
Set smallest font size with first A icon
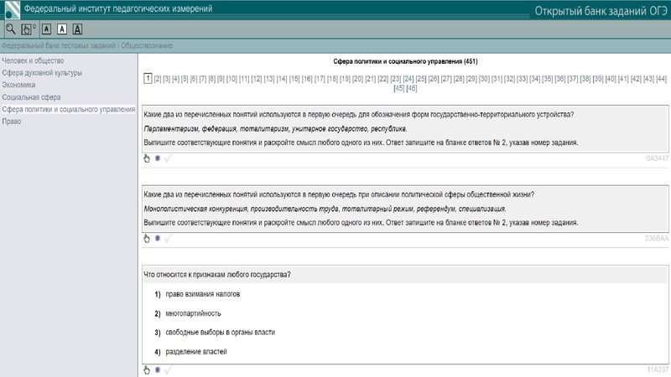click(x=45, y=28)
